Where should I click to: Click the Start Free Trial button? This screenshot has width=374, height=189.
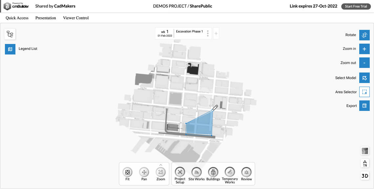[356, 7]
